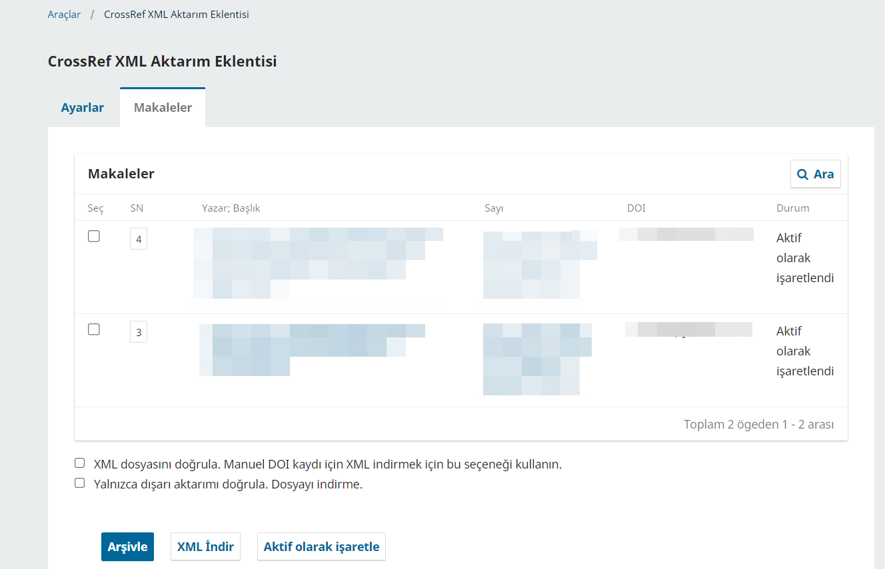This screenshot has width=885, height=569.
Task: Open the Araçlar breadcrumb link
Action: click(x=64, y=14)
